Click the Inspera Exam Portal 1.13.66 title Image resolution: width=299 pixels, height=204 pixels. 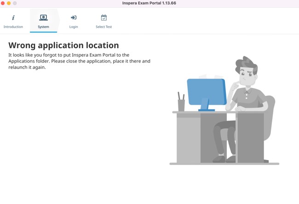tap(149, 3)
